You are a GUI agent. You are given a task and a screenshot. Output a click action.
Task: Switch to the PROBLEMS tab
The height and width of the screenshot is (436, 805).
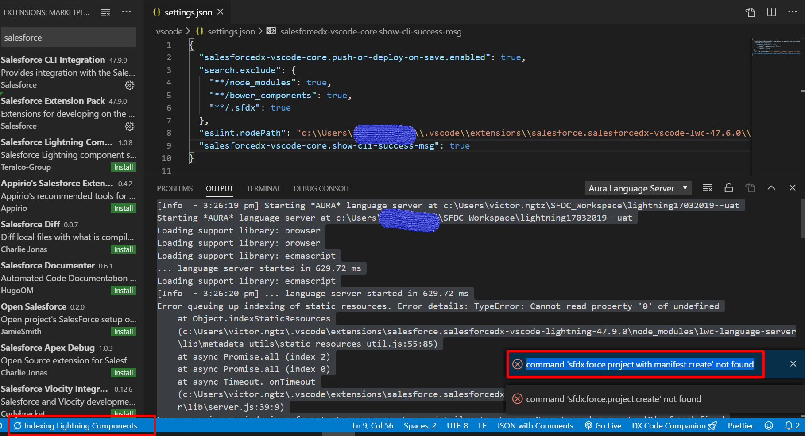pyautogui.click(x=174, y=188)
